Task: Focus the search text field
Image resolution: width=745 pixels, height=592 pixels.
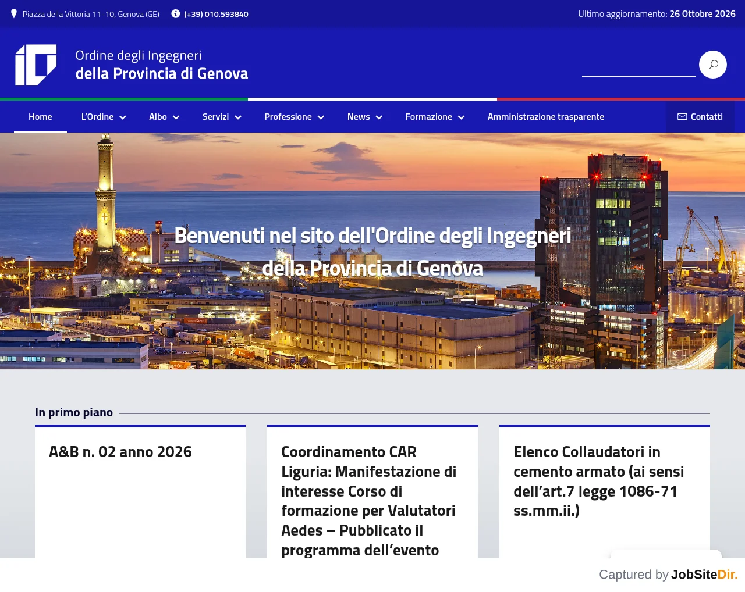Action: [x=639, y=65]
